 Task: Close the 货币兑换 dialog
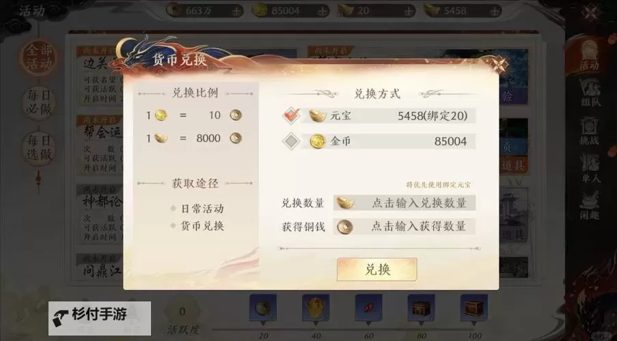[499, 65]
